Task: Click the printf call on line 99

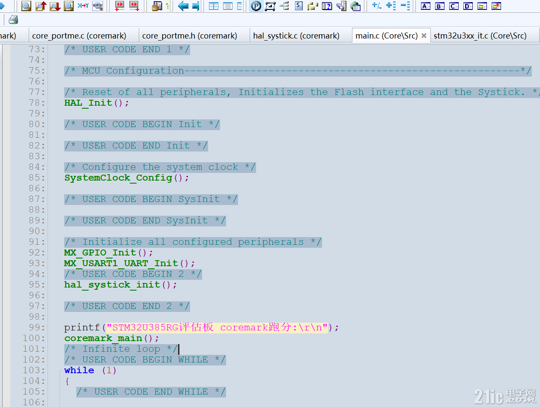Action: [x=82, y=327]
